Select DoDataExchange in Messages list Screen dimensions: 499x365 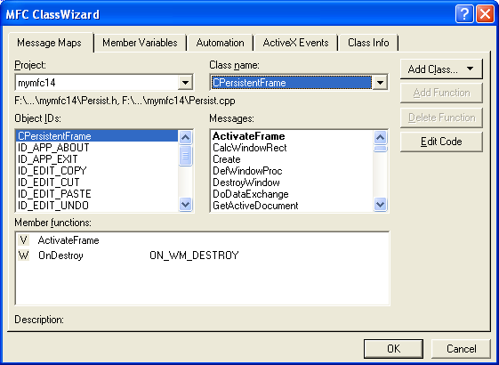pyautogui.click(x=292, y=194)
